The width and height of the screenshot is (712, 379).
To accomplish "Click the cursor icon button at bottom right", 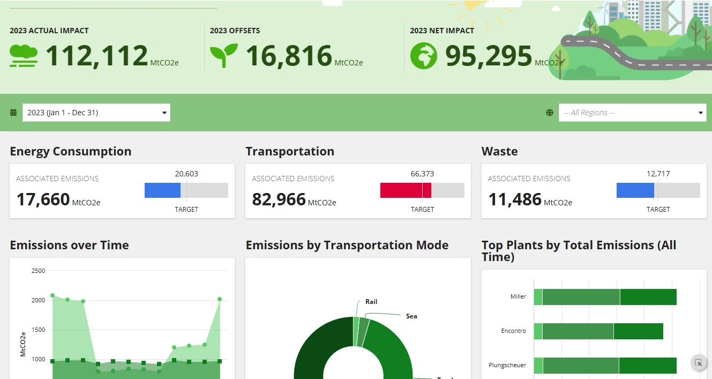I will (699, 363).
